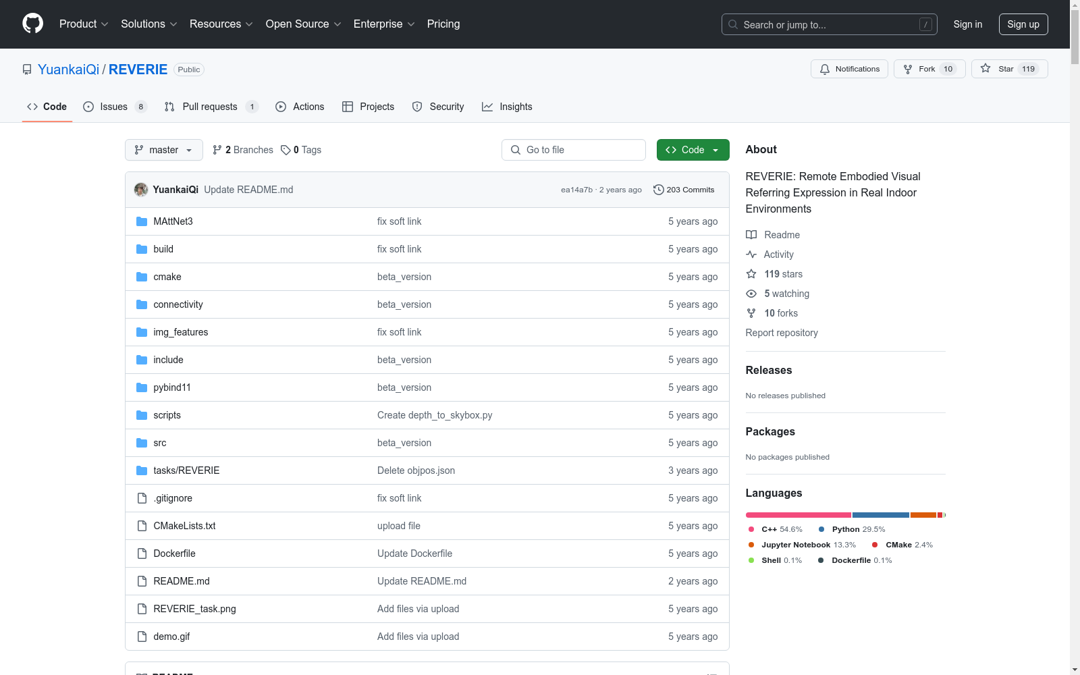Viewport: 1080px width, 675px height.
Task: Click the folder icon for MAttNet3
Action: (142, 221)
